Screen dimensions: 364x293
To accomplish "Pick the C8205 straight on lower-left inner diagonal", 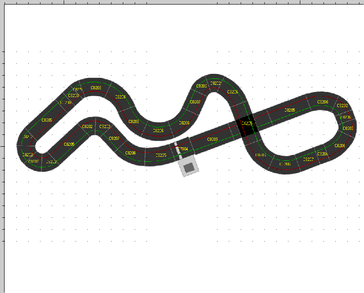I will (69, 144).
